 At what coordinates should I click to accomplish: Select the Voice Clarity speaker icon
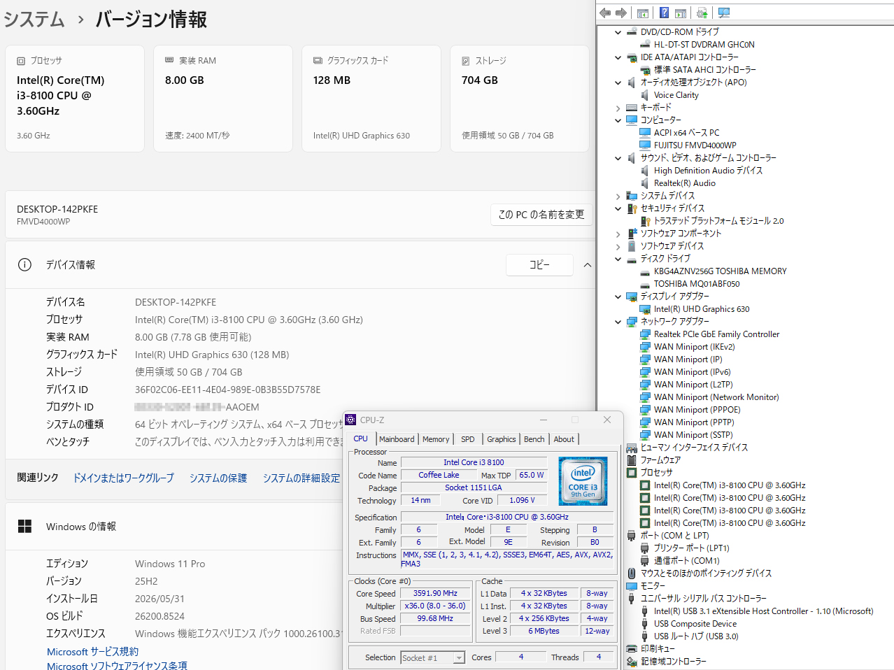click(645, 95)
